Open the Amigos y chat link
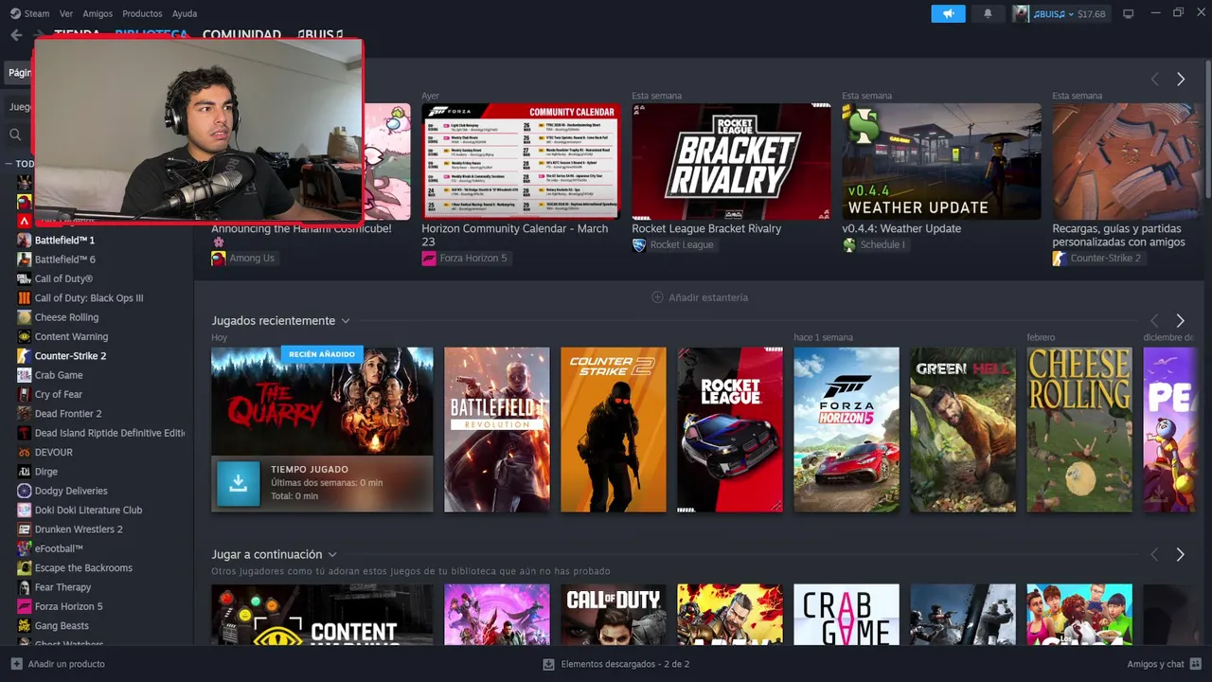The height and width of the screenshot is (682, 1212). [x=1165, y=664]
